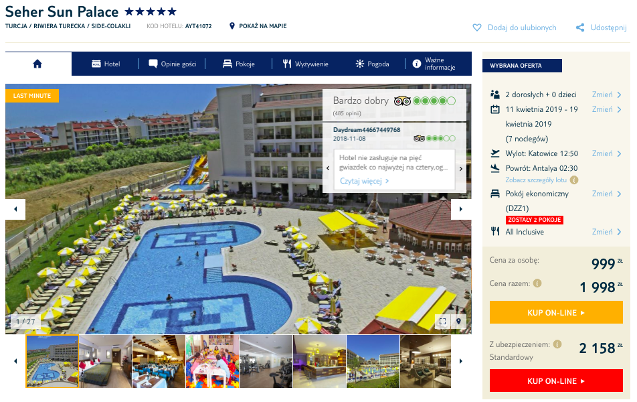Click the orange KUP ON-LINE button

(556, 312)
